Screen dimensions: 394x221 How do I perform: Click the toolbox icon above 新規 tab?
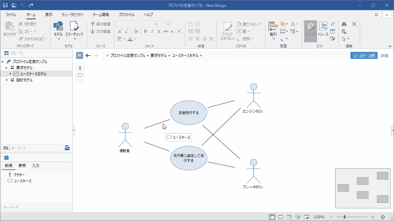coord(7,158)
